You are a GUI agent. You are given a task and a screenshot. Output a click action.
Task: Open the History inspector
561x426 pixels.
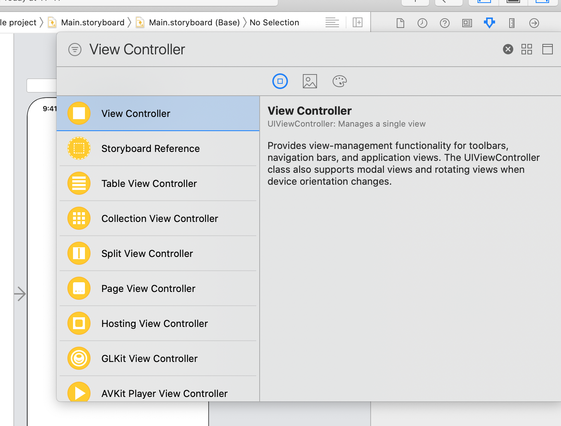tap(422, 23)
